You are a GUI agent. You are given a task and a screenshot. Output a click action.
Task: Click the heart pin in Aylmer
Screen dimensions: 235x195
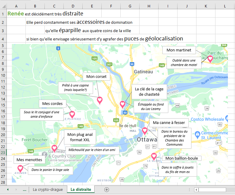(x=20, y=169)
